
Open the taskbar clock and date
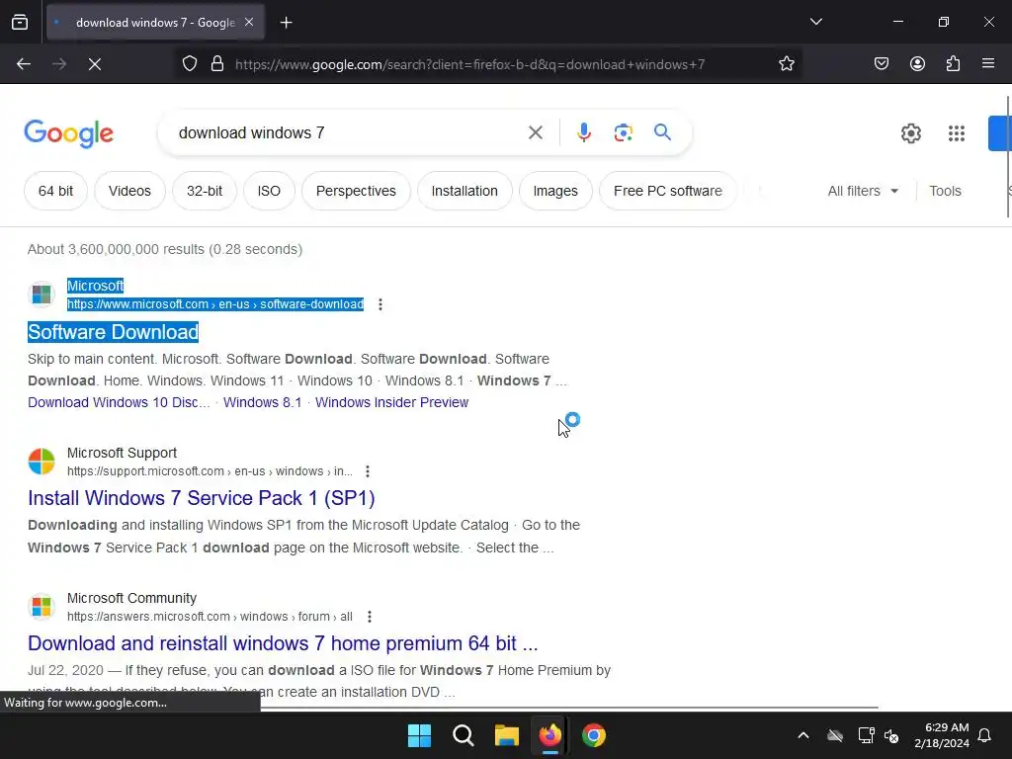point(942,735)
